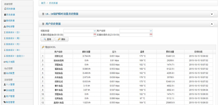Click the tags icon beside 角色管理

pyautogui.click(x=5, y=102)
